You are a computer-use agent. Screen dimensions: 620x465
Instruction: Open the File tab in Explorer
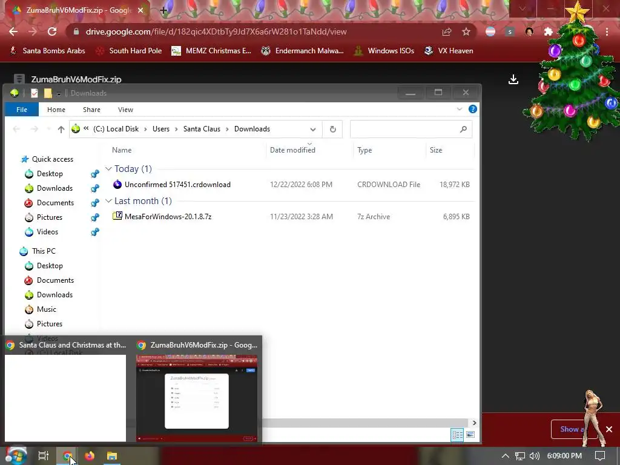pos(22,110)
